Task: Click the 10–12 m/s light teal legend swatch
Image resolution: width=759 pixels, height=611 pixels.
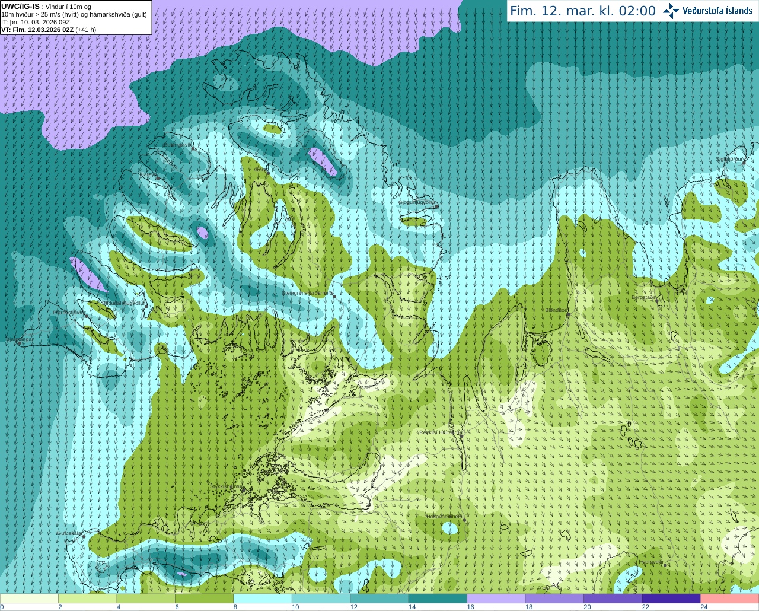Action: pyautogui.click(x=321, y=599)
